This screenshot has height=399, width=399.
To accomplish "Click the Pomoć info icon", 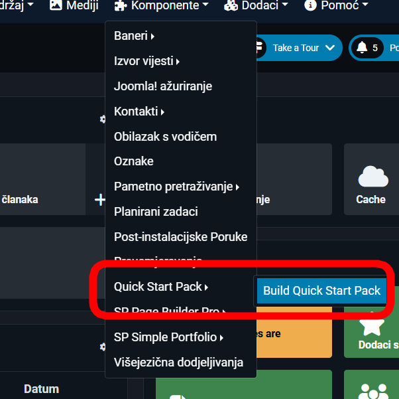I will click(x=310, y=5).
